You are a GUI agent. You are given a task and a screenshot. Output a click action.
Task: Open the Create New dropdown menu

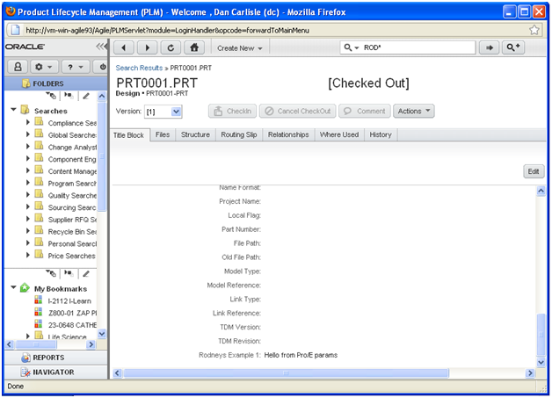pyautogui.click(x=239, y=47)
